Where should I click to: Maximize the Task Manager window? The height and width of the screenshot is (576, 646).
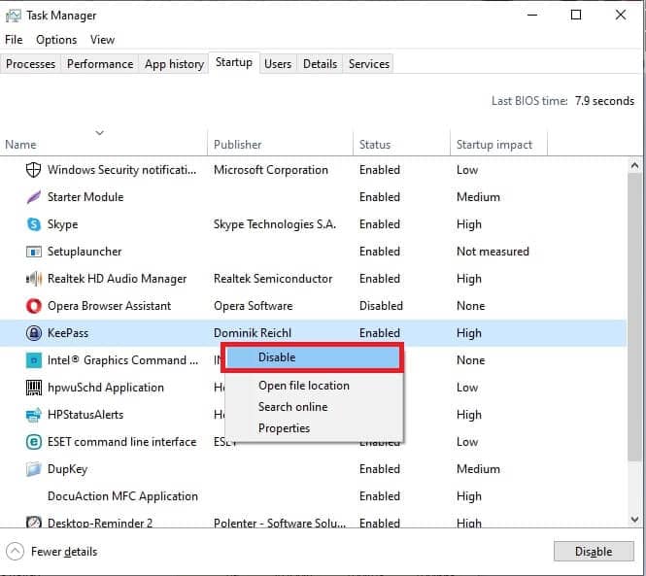point(576,15)
